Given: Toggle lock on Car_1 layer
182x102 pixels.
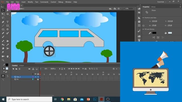Looking at the screenshot, I should (38, 77).
